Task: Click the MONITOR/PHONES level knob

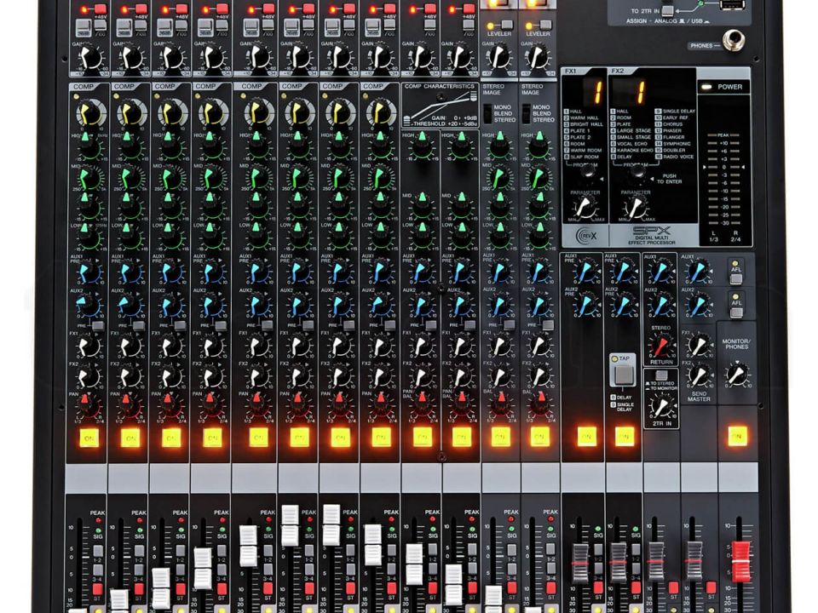Action: [737, 374]
